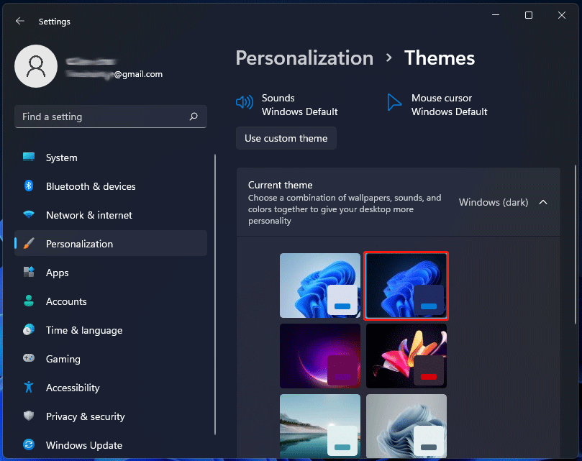Image resolution: width=582 pixels, height=461 pixels.
Task: Maximize the Settings window
Action: [x=529, y=15]
